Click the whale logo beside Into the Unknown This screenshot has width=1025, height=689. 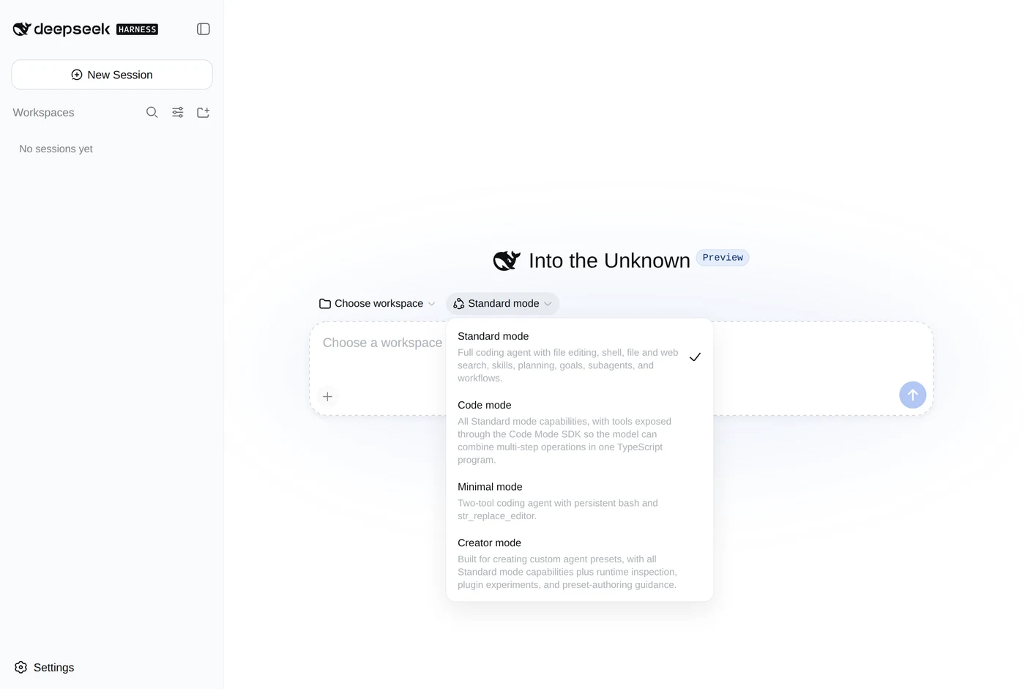[x=507, y=260]
